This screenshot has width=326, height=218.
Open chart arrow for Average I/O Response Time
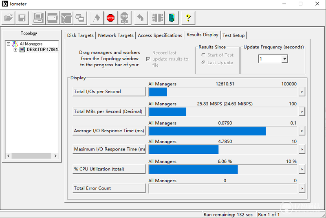(302, 131)
